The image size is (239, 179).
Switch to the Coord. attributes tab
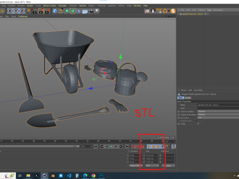pyautogui.click(x=188, y=98)
